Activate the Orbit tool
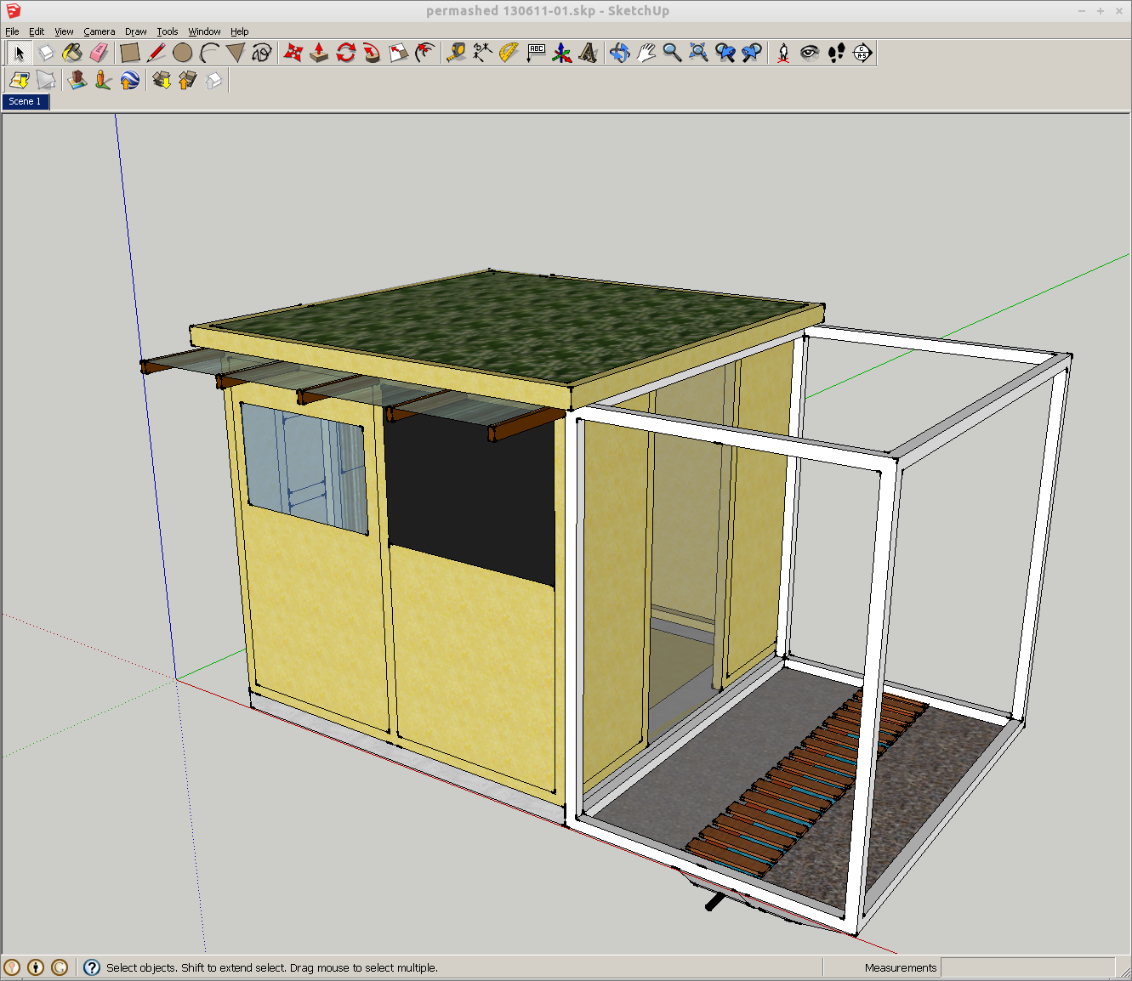This screenshot has height=981, width=1132. click(x=620, y=53)
